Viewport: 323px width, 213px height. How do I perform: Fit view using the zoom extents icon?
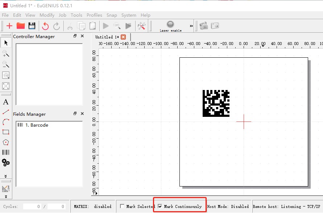click(6, 86)
